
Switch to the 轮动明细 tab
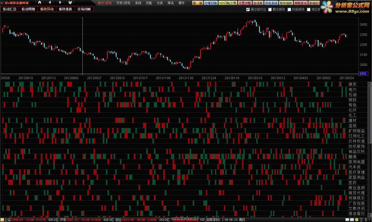[x=28, y=9]
